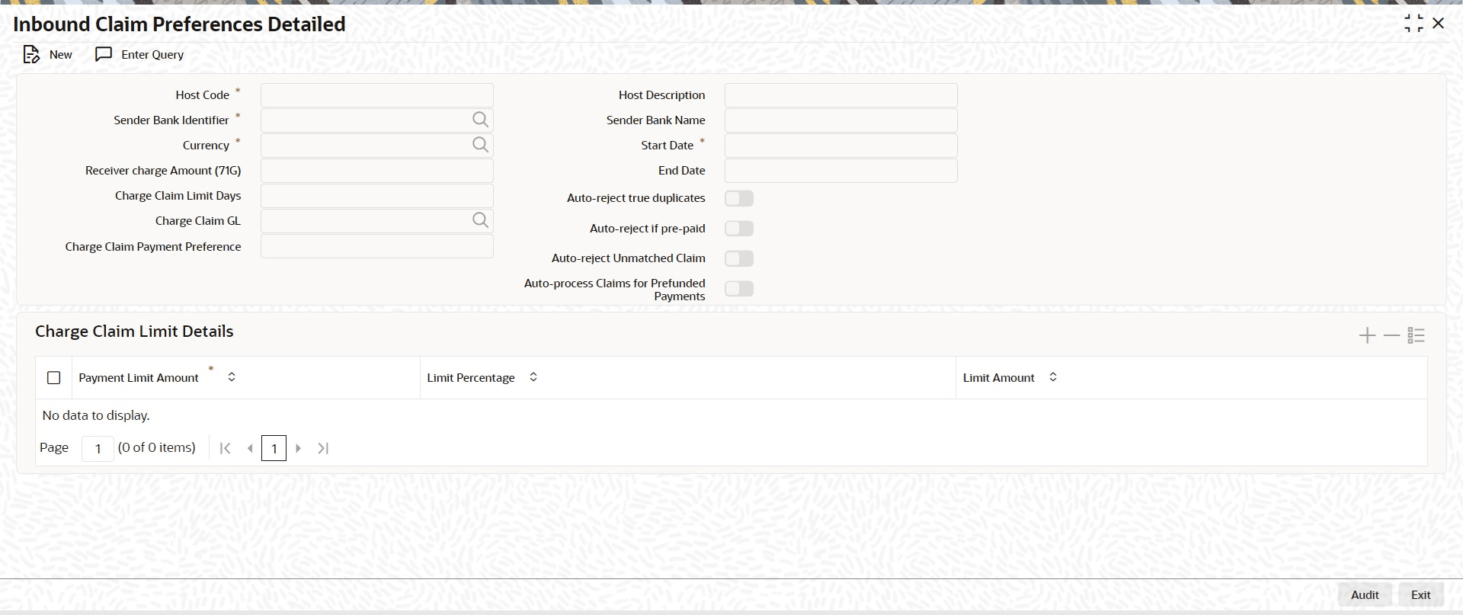
Task: Toggle Auto-reject if pre-paid switch
Action: click(x=739, y=229)
